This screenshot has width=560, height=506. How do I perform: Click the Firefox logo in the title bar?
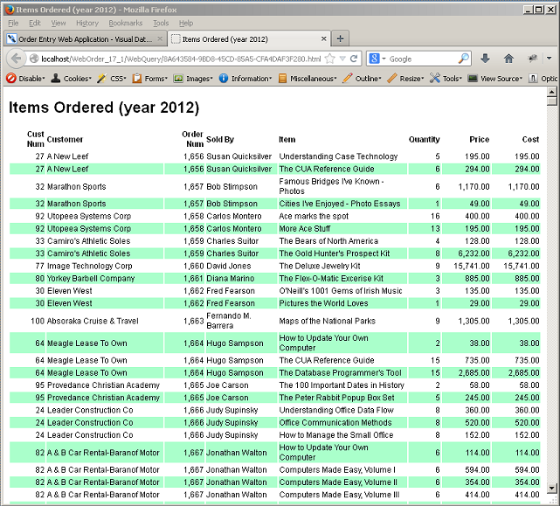pyautogui.click(x=10, y=10)
